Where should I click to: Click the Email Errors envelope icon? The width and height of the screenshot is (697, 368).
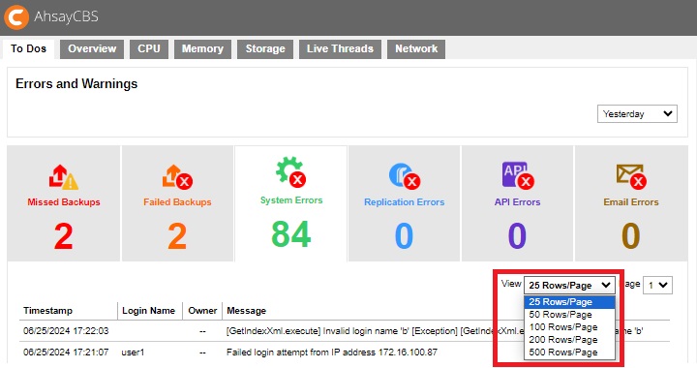click(631, 176)
